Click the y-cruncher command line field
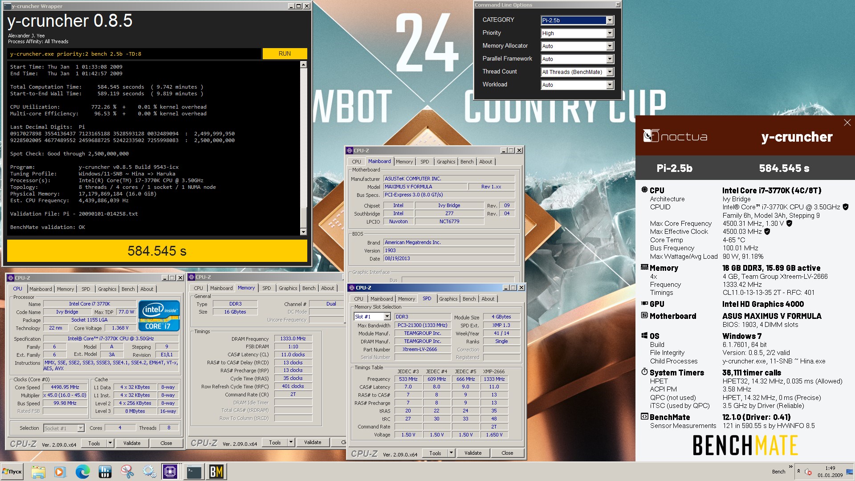855x481 pixels. 134,54
